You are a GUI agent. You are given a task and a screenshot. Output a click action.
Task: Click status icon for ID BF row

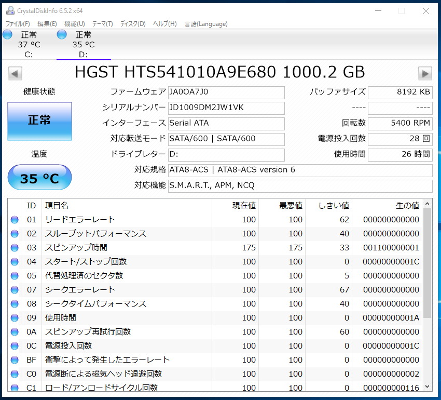pyautogui.click(x=15, y=360)
